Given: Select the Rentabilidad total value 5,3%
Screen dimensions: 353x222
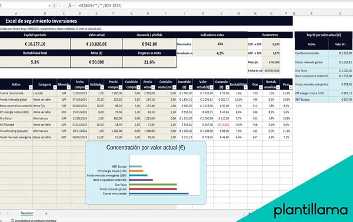Looking at the screenshot, I should [x=35, y=62].
